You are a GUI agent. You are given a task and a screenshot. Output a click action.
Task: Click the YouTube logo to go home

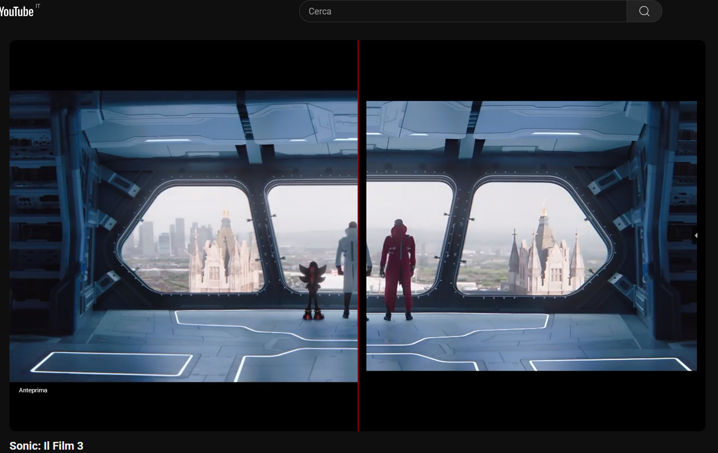pos(17,11)
